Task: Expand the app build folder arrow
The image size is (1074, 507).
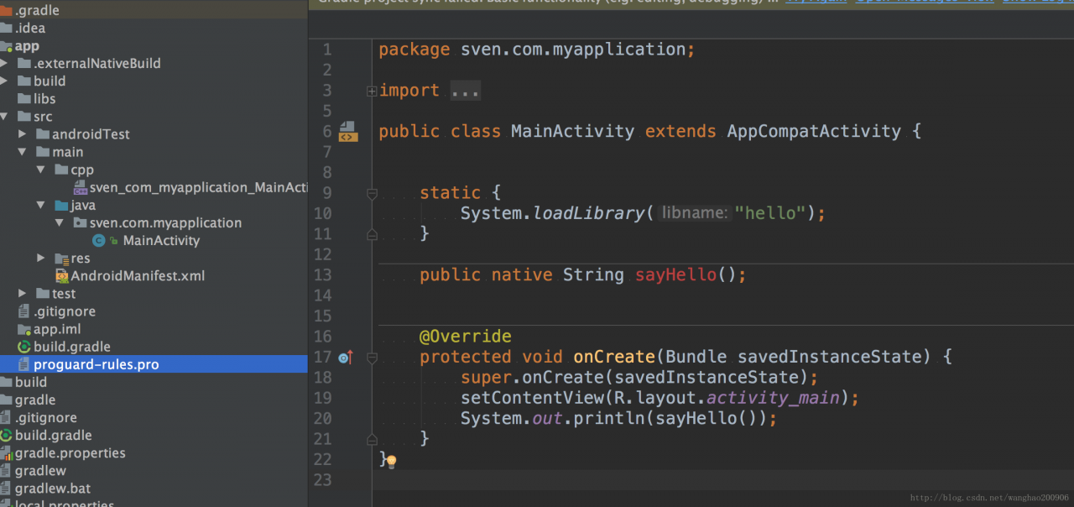Action: (4, 81)
